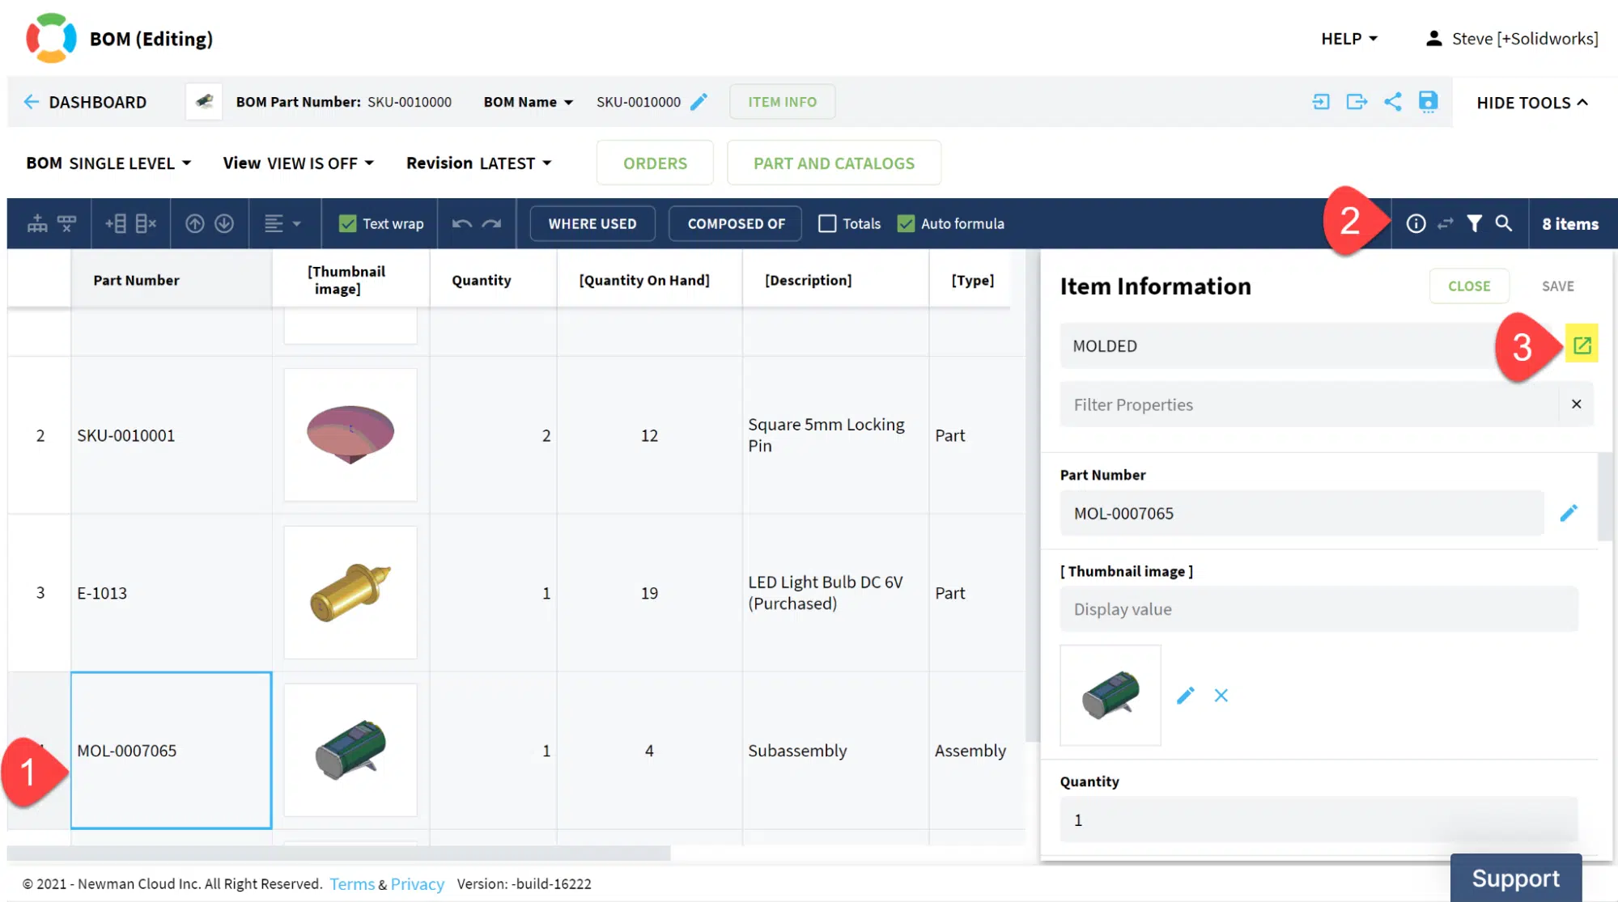
Task: Click the Filter Properties input field
Action: (x=1310, y=404)
